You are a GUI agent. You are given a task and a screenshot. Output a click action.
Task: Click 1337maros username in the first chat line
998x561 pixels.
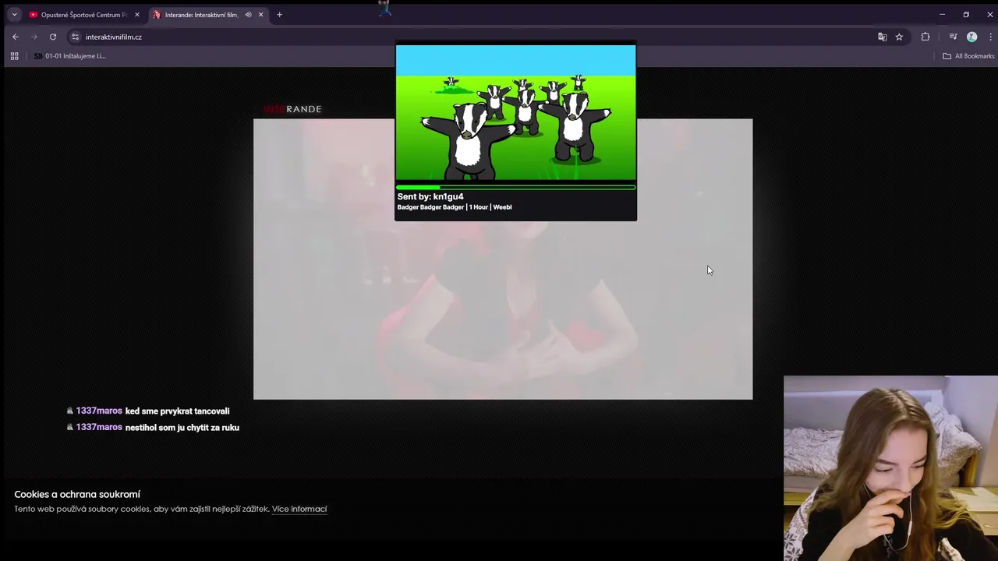[x=99, y=411]
